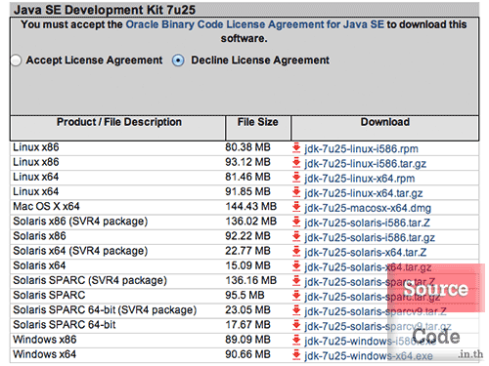Viewport: 489px width, 366px height.
Task: Click download icon for jdk-7u25-solaris-sparcv9.tar.Z
Action: click(296, 310)
